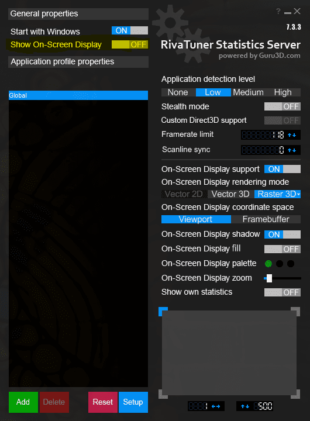The width and height of the screenshot is (310, 421).
Task: Toggle Stealth mode switch
Action: click(283, 106)
